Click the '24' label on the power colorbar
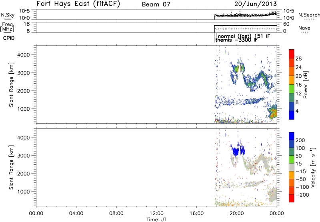320x222 pixels. click(x=298, y=67)
